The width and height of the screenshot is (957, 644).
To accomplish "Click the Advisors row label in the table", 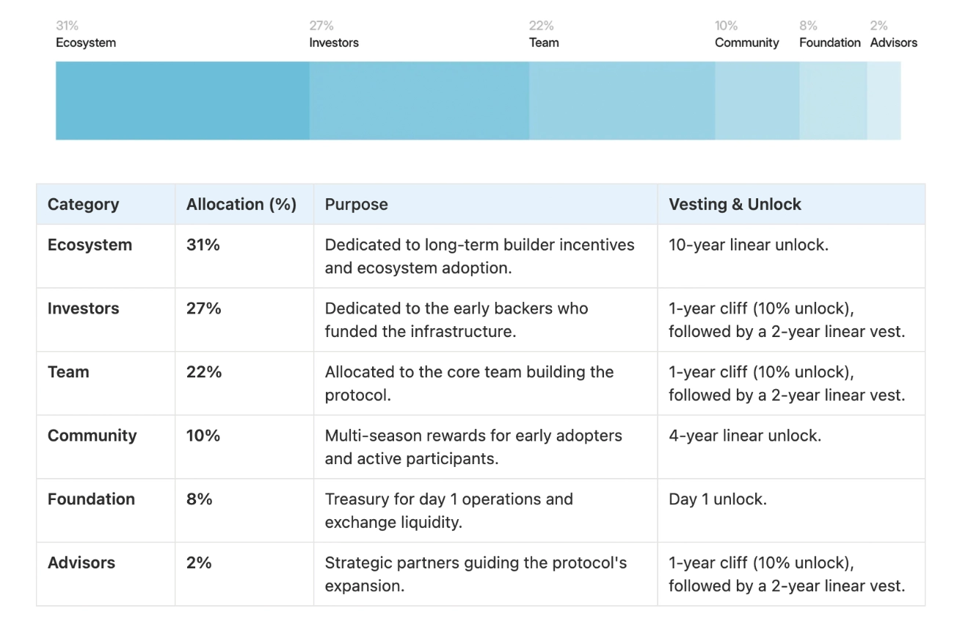I will click(81, 562).
